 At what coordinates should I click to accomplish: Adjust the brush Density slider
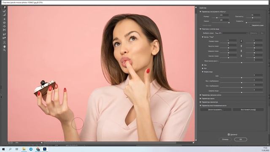pyautogui.click(x=252, y=18)
